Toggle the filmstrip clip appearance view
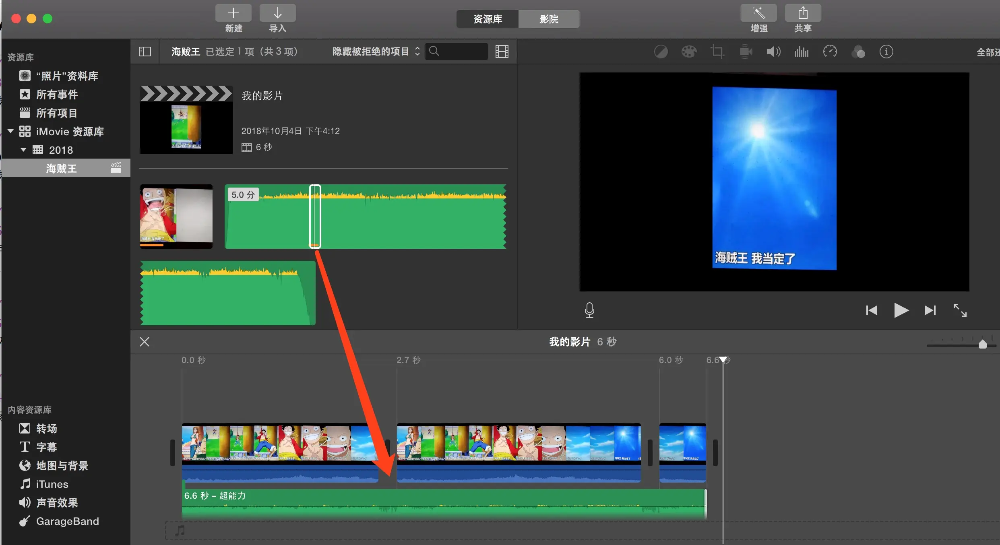The width and height of the screenshot is (1000, 545). (x=502, y=52)
